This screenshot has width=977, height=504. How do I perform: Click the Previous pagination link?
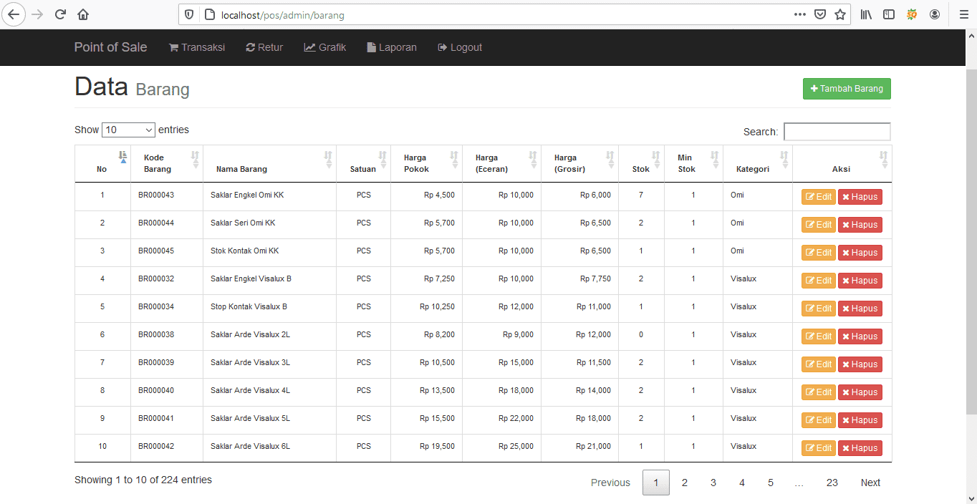[x=610, y=483]
